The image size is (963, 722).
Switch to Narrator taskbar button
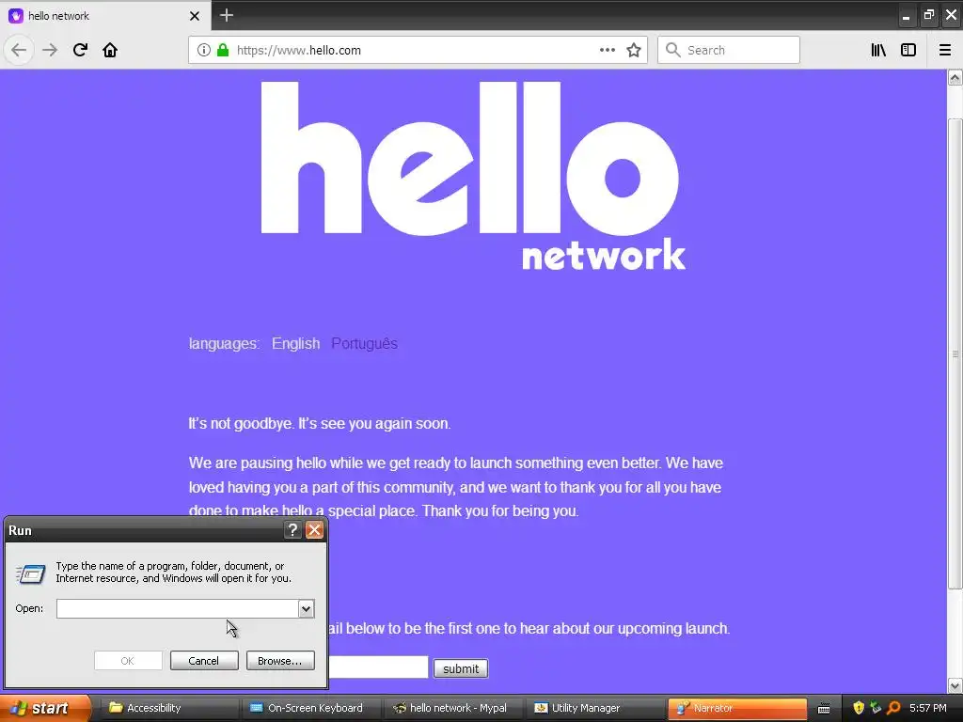737,708
